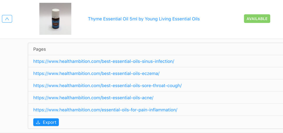The height and width of the screenshot is (133, 283).
Task: Click the white cap of the bottle photo
Action: point(55,13)
